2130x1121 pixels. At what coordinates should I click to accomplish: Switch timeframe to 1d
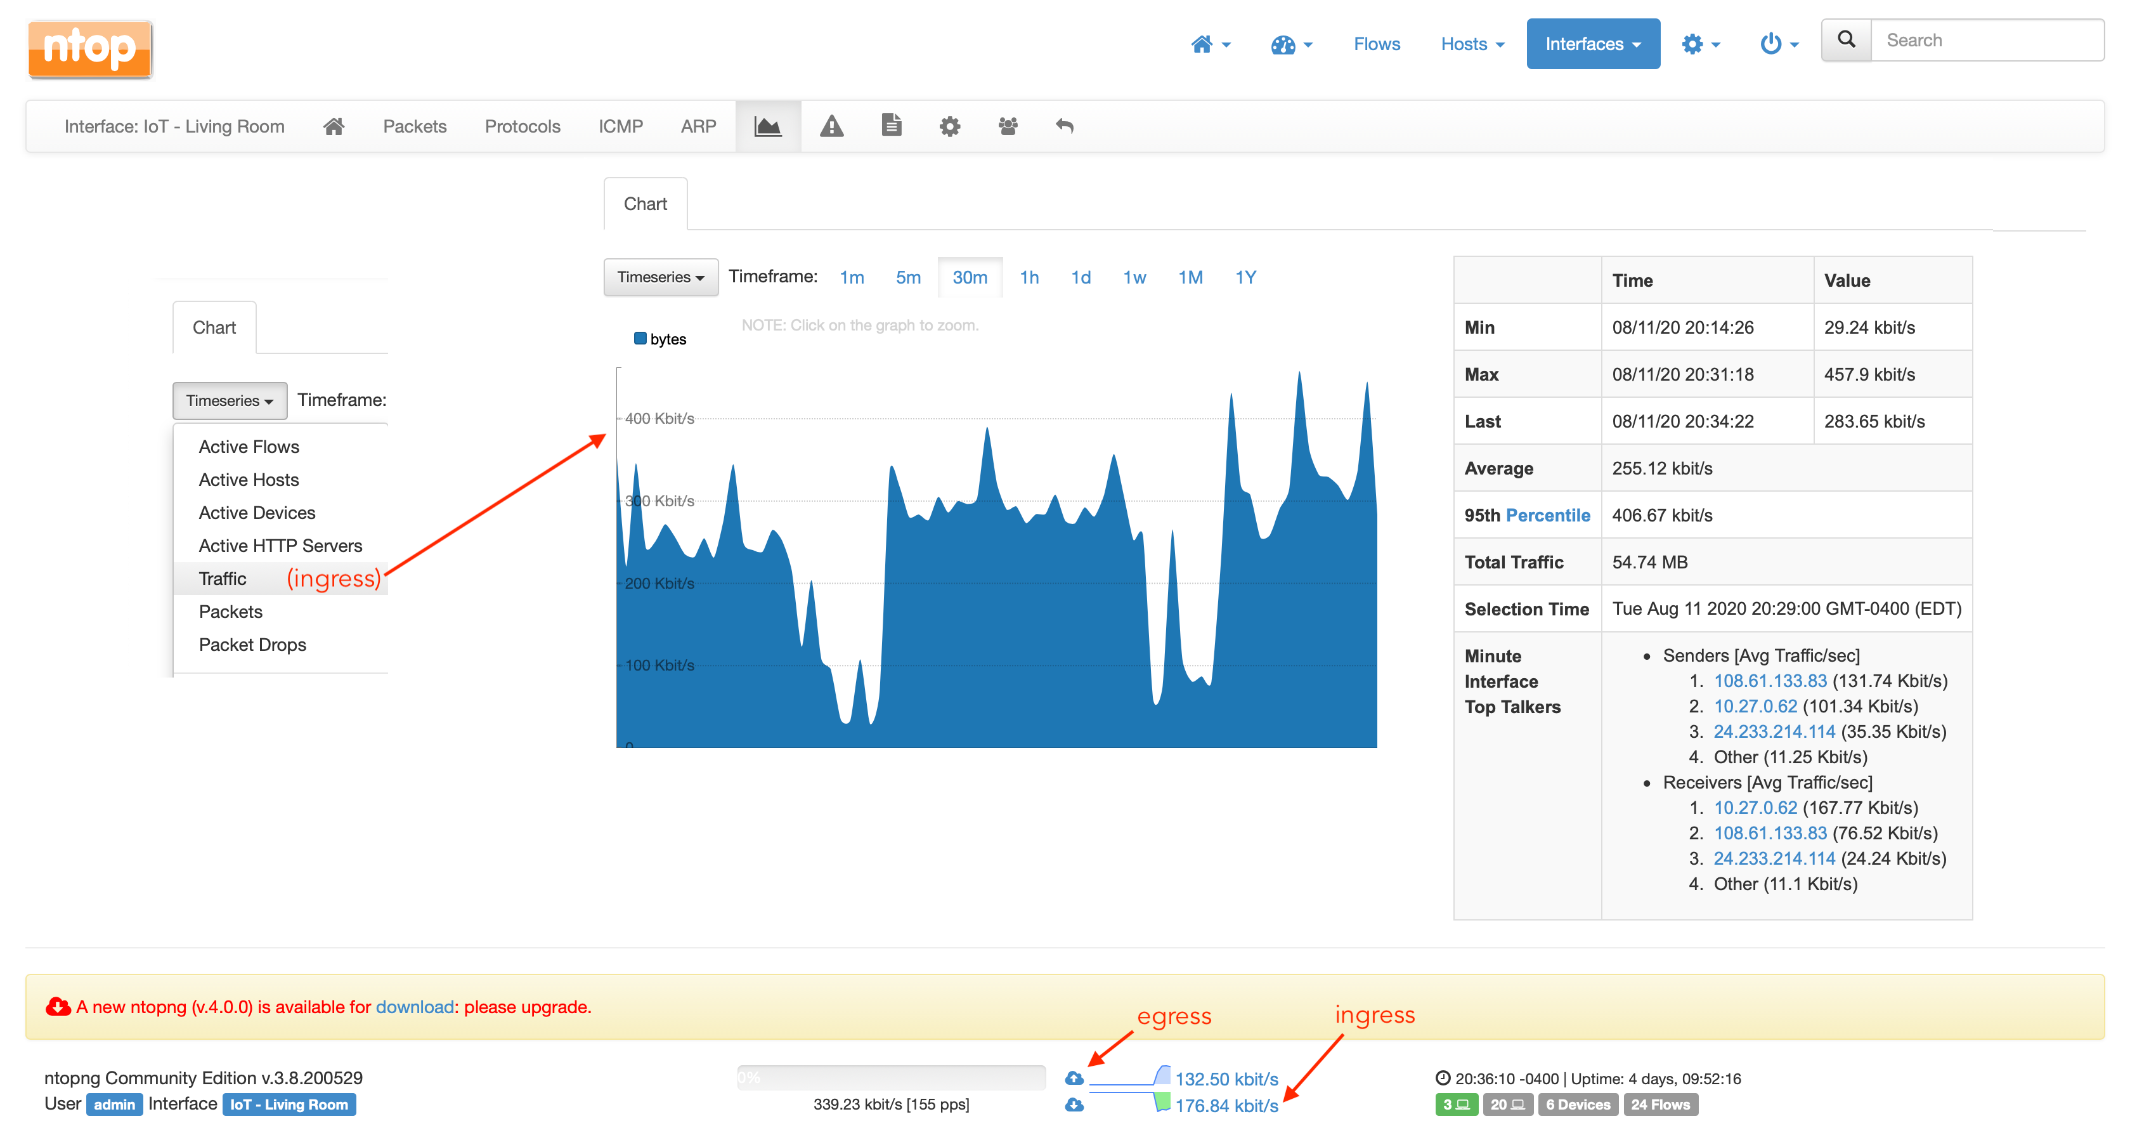(1080, 277)
